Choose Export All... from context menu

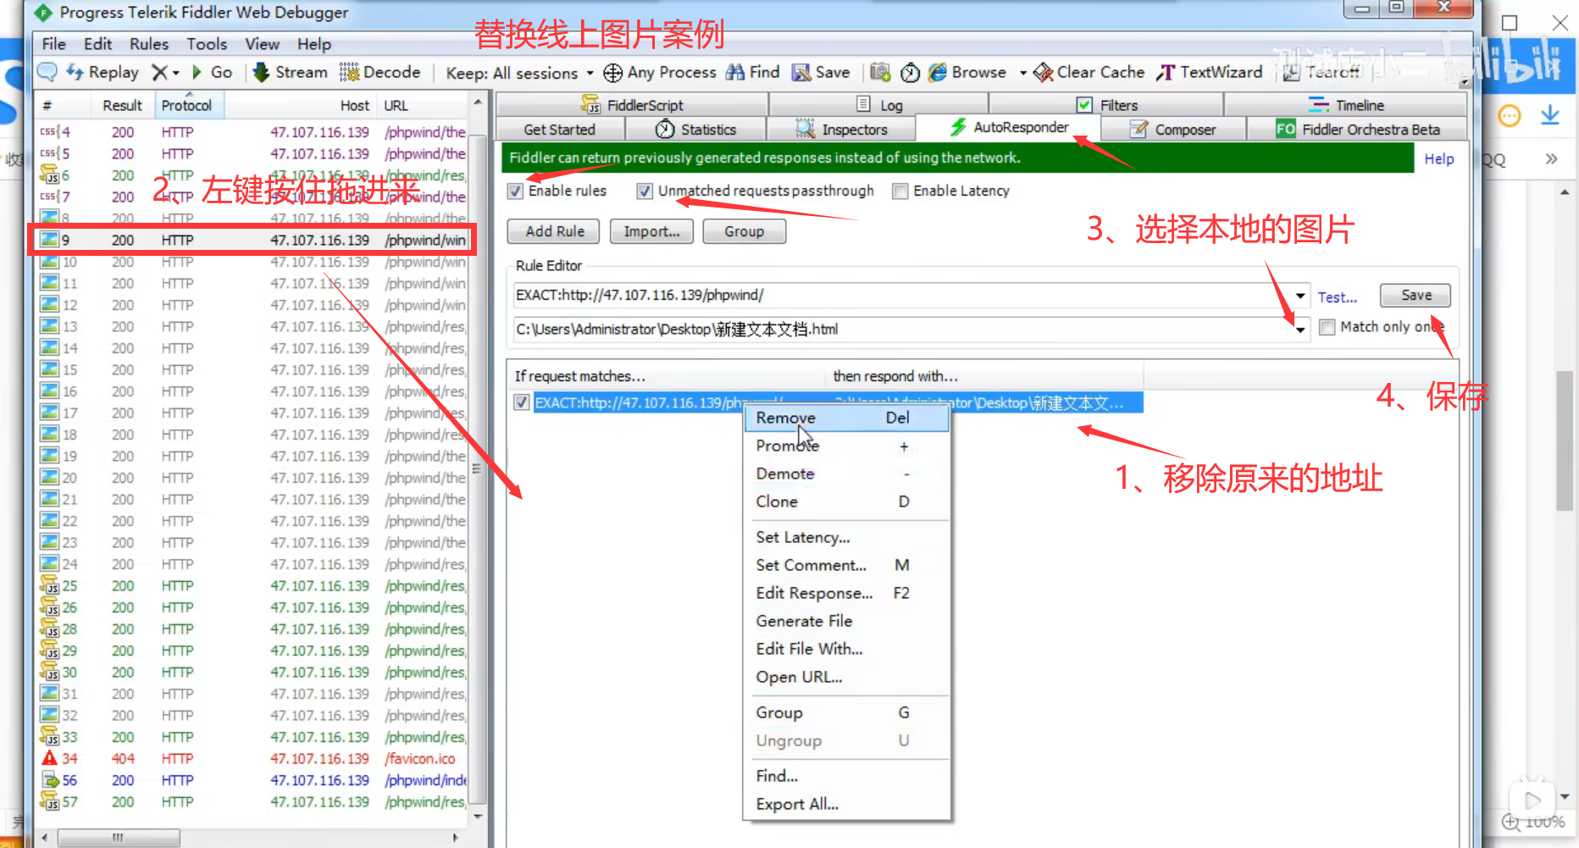coord(846,804)
